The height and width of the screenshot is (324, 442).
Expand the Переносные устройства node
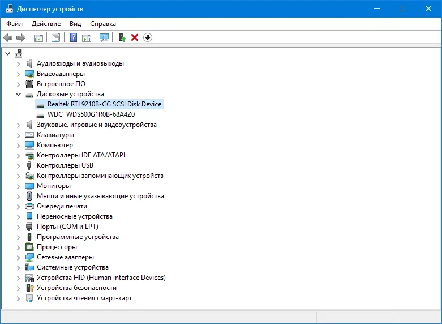(x=18, y=217)
